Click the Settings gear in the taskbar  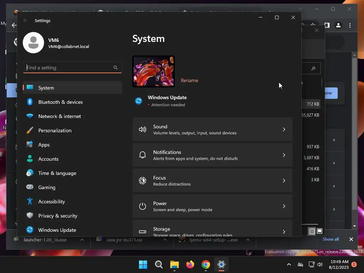[x=221, y=264]
